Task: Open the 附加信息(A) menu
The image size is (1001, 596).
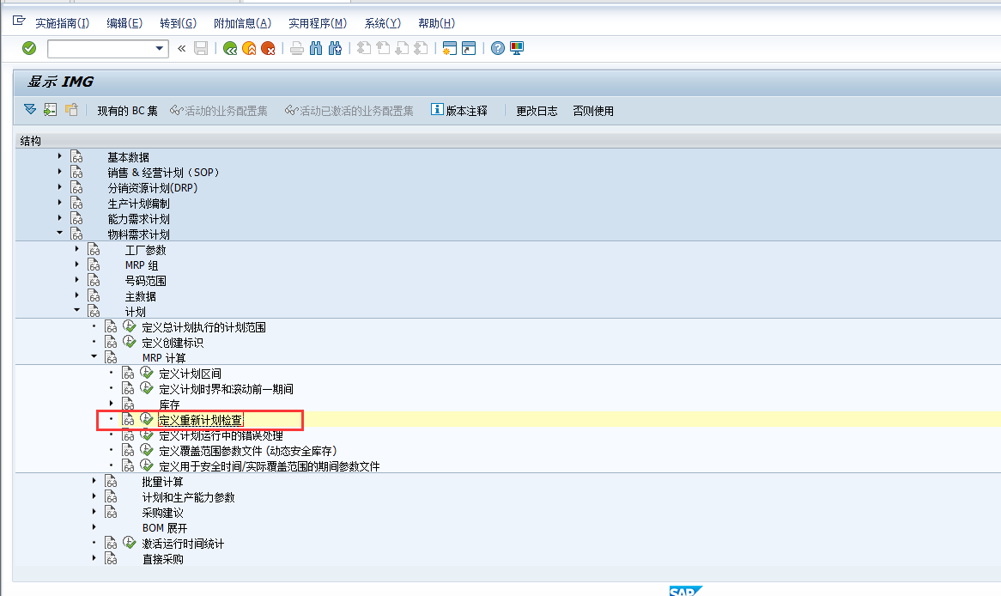Action: 243,23
